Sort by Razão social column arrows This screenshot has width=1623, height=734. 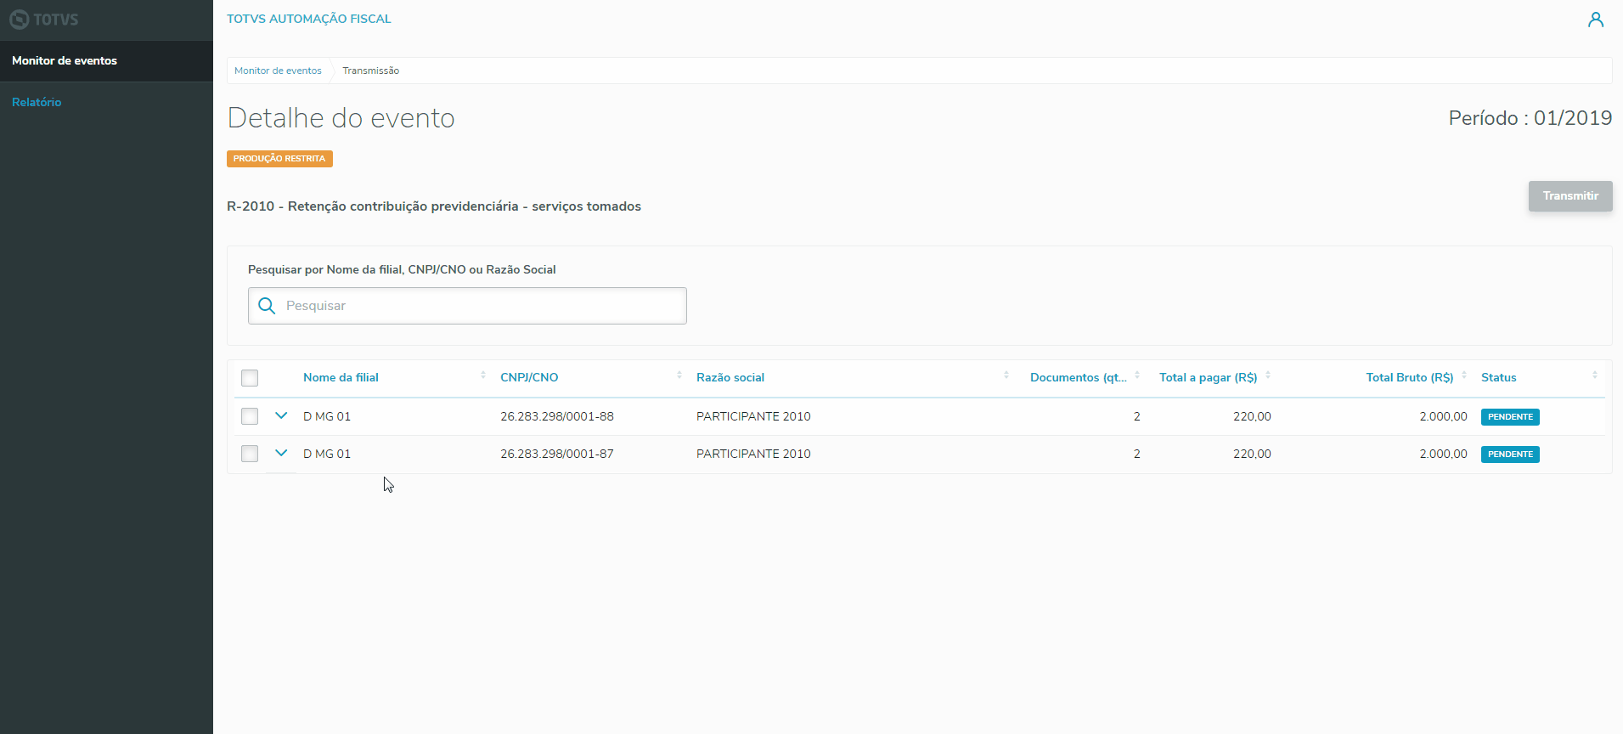1006,375
